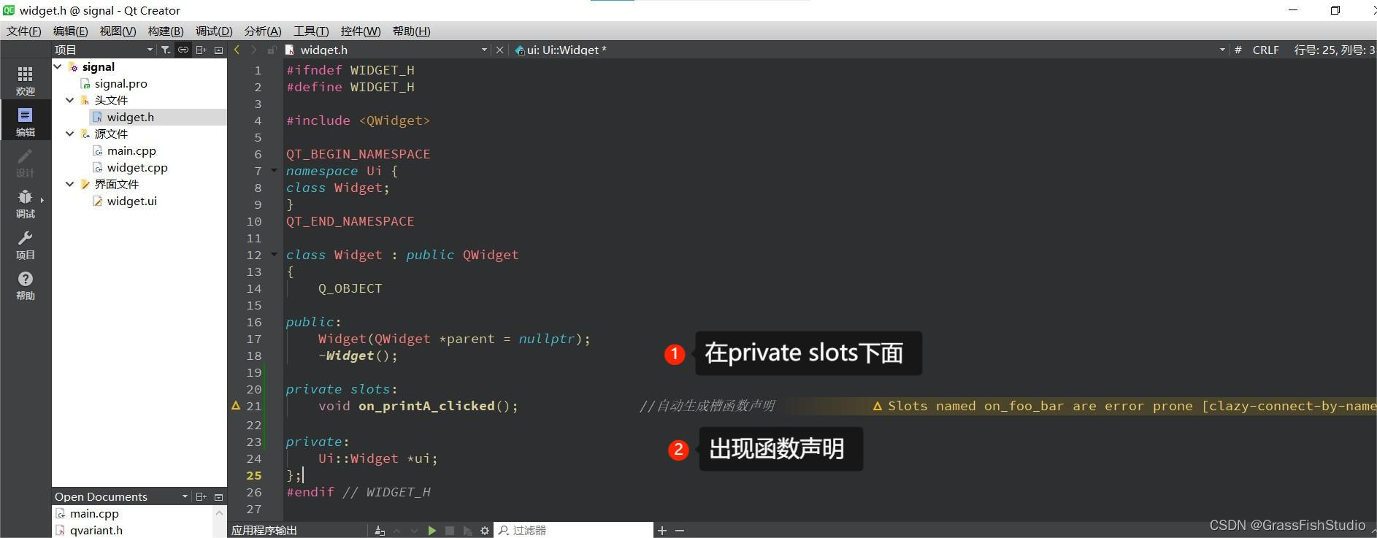The image size is (1377, 538).
Task: Go to next item in output pane
Action: click(414, 531)
